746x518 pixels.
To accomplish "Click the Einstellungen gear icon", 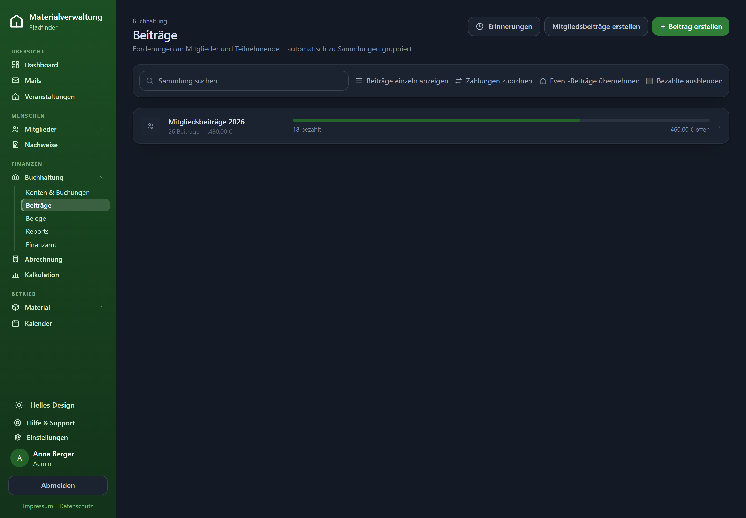I will (x=18, y=437).
